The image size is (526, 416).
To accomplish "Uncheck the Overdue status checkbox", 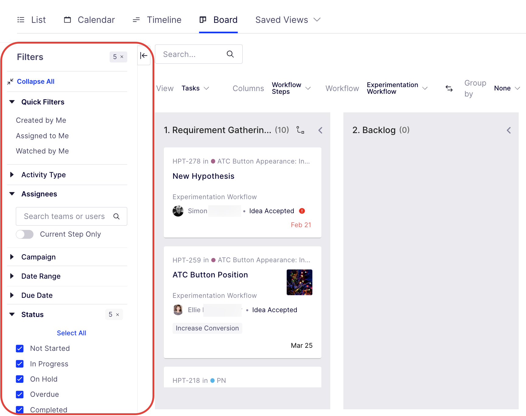I will point(20,394).
